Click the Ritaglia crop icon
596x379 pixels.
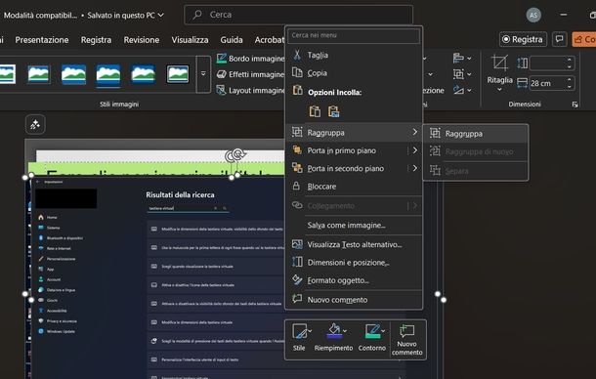click(x=499, y=63)
